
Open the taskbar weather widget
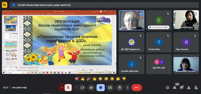click(x=85, y=73)
